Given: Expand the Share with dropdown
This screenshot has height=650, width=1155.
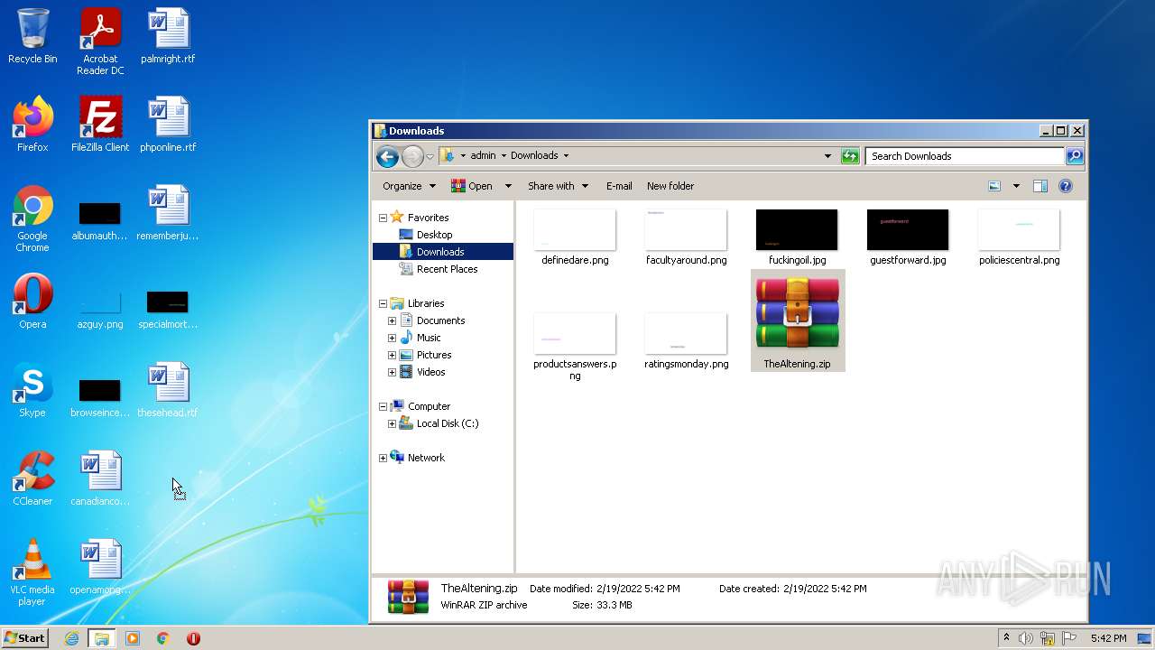Looking at the screenshot, I should [x=558, y=186].
